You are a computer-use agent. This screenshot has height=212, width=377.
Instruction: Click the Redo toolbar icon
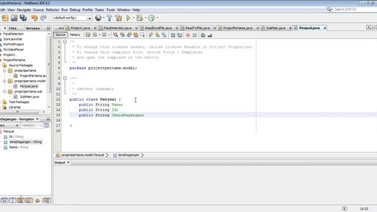coord(44,18)
